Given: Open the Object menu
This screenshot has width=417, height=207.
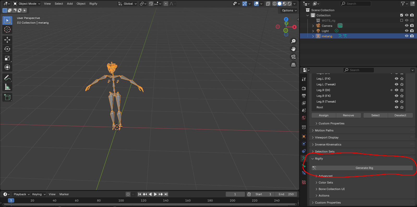Looking at the screenshot, I should click(81, 4).
